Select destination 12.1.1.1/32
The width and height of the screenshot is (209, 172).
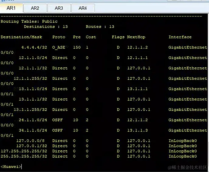point(33,68)
